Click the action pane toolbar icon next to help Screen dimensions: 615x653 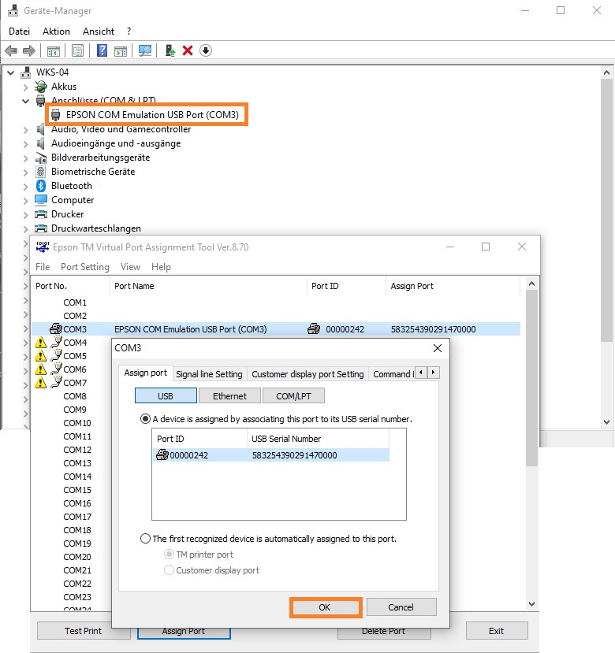coord(121,51)
